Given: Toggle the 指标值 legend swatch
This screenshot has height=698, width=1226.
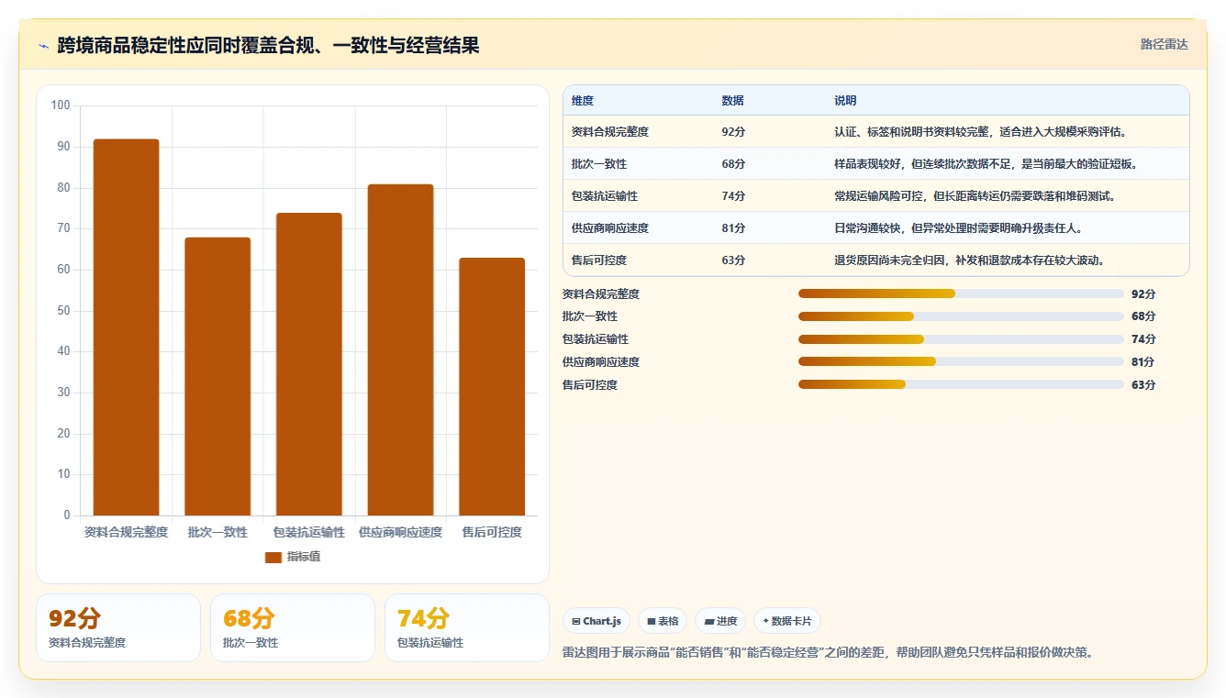Looking at the screenshot, I should point(273,557).
